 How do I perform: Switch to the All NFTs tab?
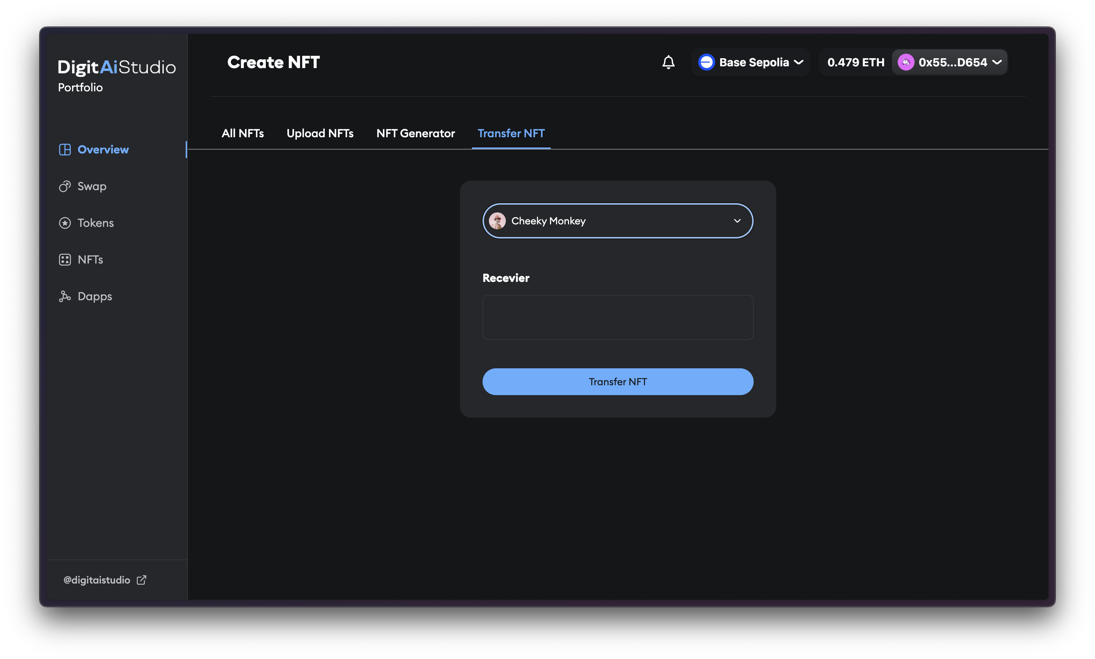pos(243,133)
